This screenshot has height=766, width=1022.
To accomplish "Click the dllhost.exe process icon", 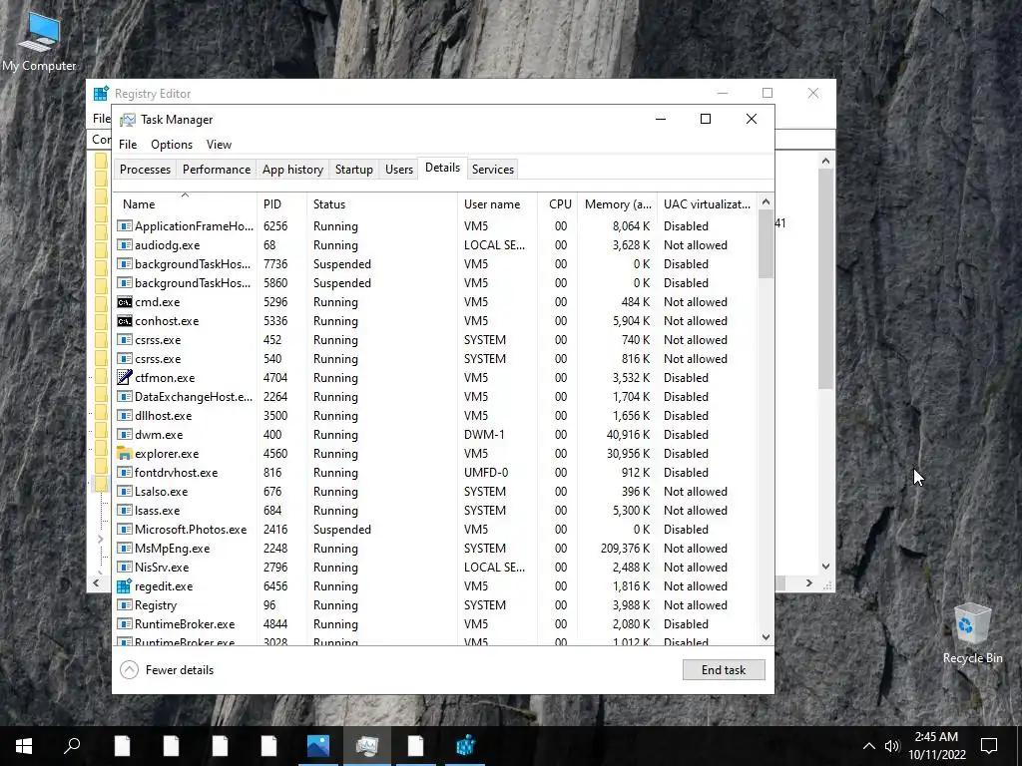I will point(125,416).
